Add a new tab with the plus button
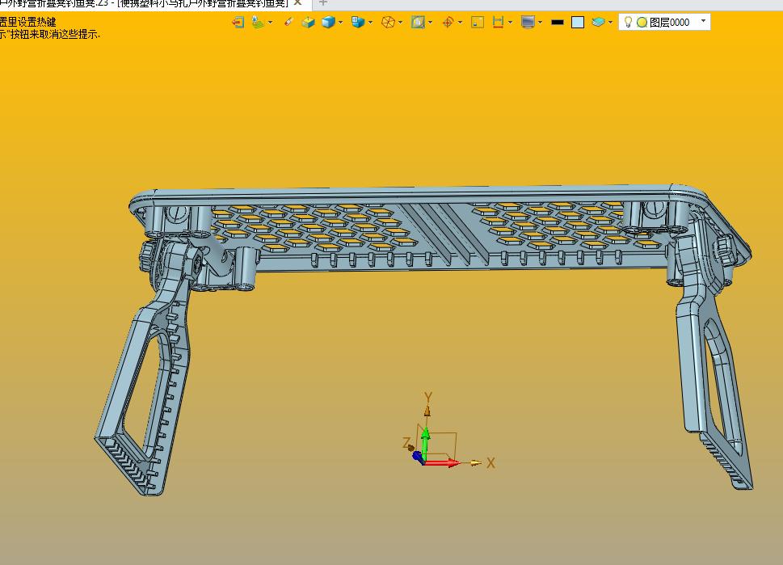This screenshot has height=565, width=783. coord(322,3)
